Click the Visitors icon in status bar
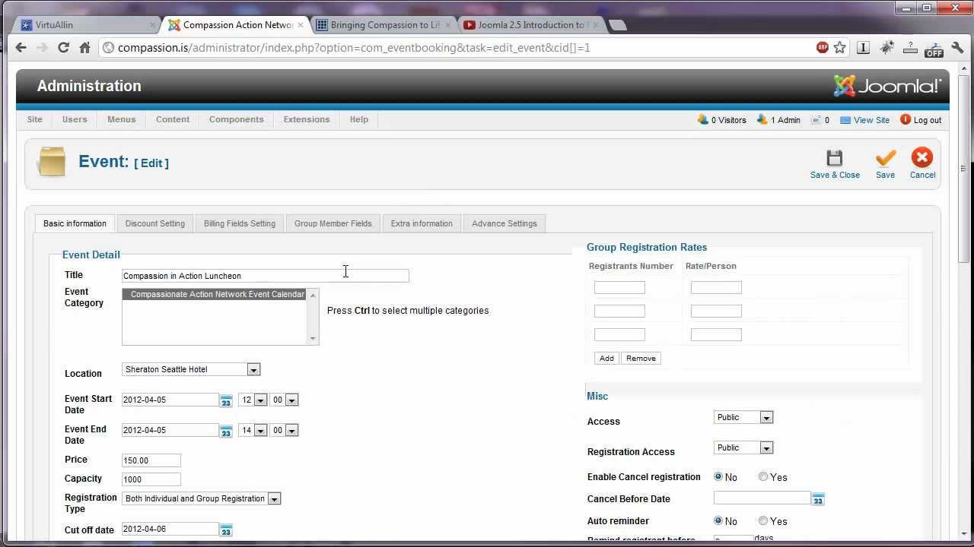Screen dimensions: 974x547 click(703, 119)
